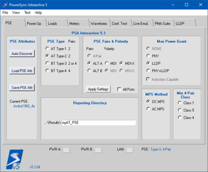Click the PWR B status indicator box
208x172 pixels.
[98, 150]
